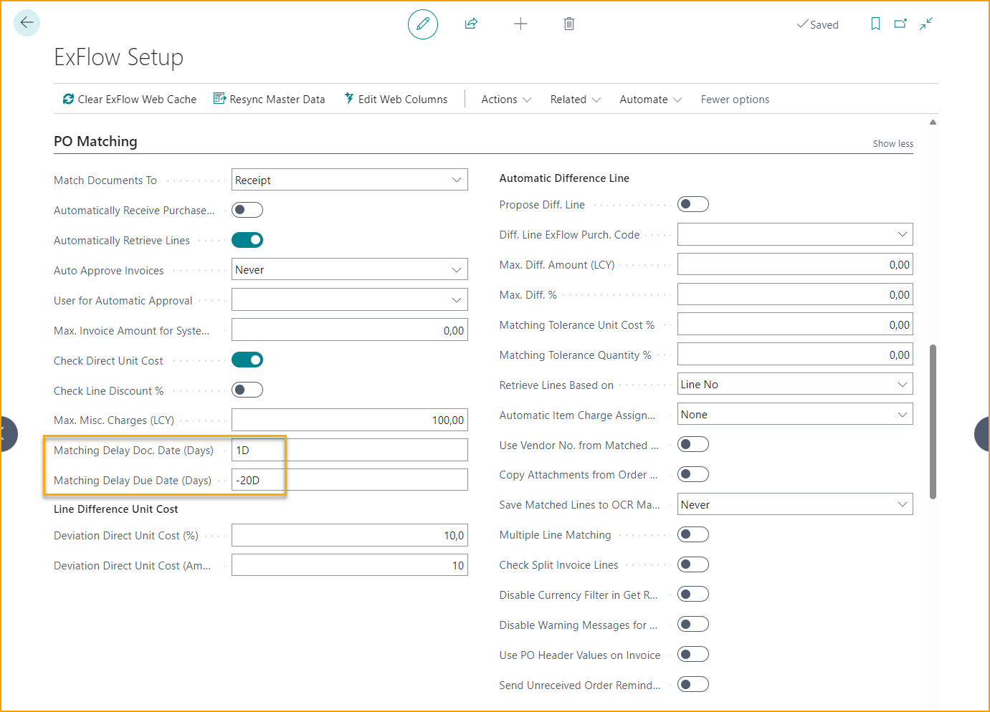The width and height of the screenshot is (990, 712).
Task: Toggle Disable Currency Filter in Get switch
Action: point(693,595)
